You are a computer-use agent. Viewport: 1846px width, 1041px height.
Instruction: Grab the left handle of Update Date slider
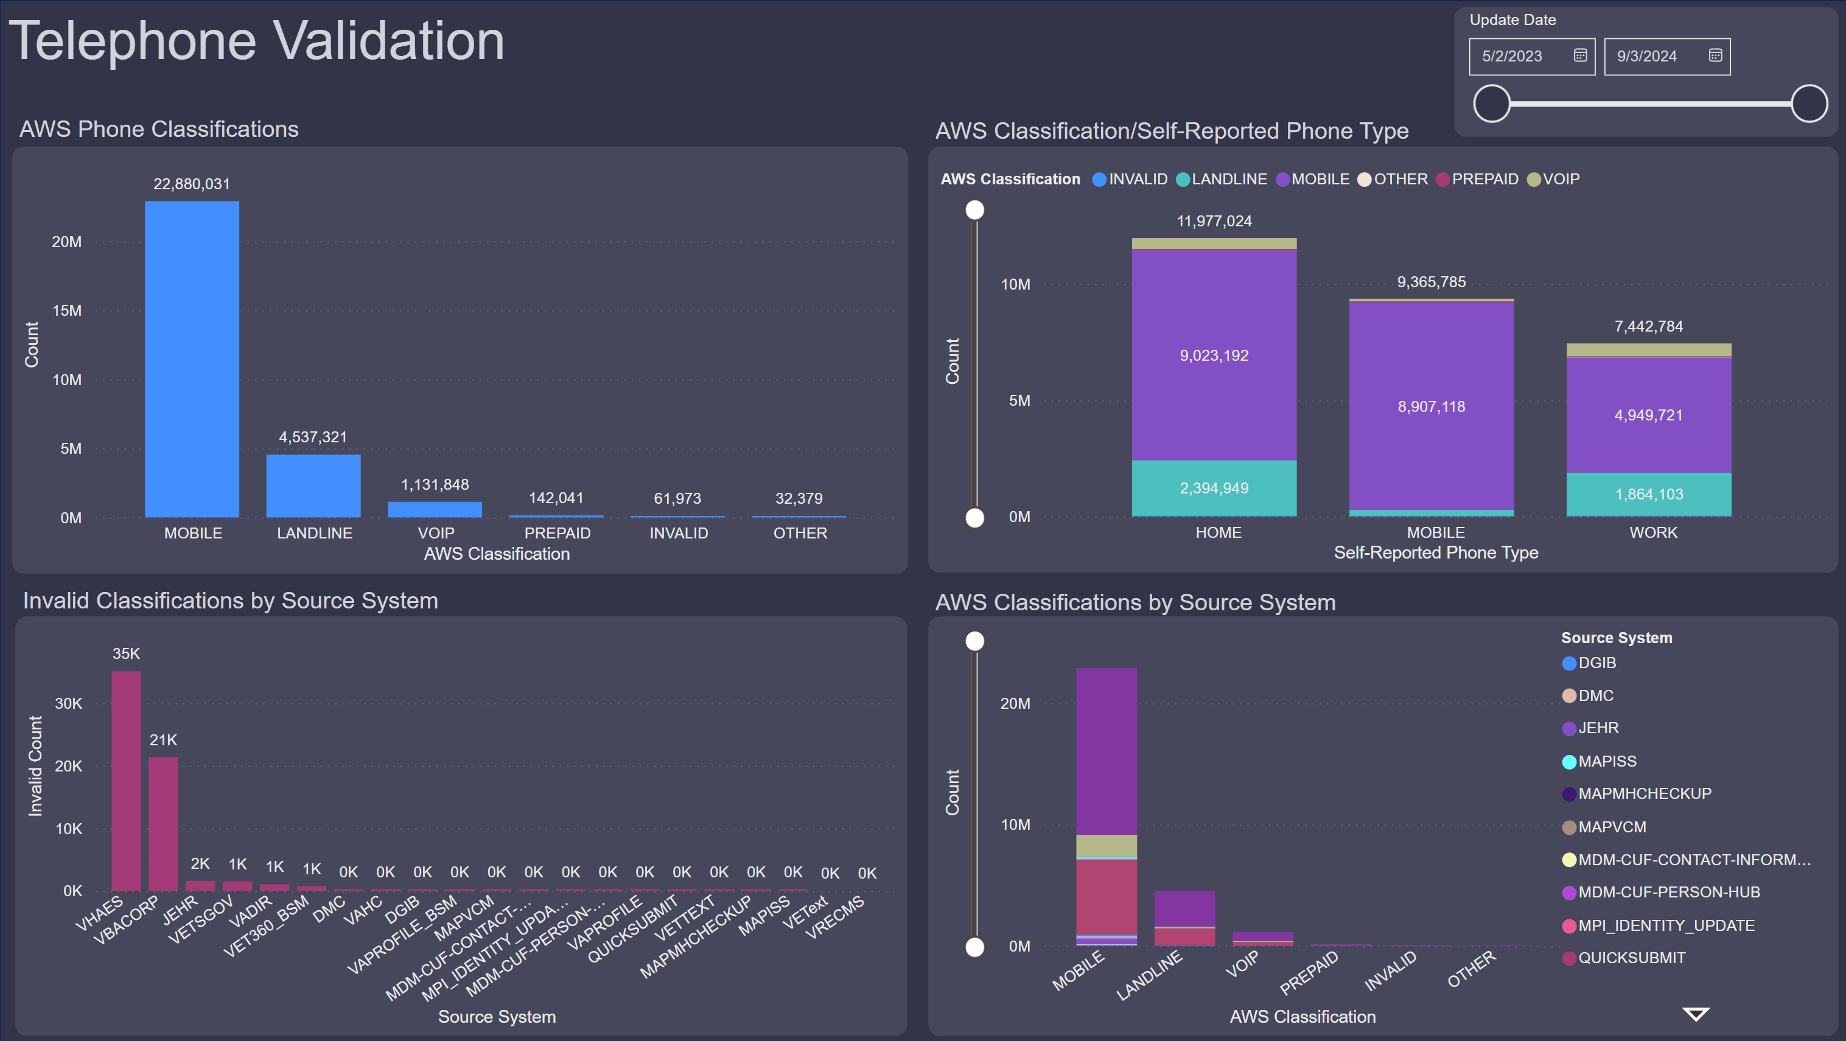tap(1492, 103)
